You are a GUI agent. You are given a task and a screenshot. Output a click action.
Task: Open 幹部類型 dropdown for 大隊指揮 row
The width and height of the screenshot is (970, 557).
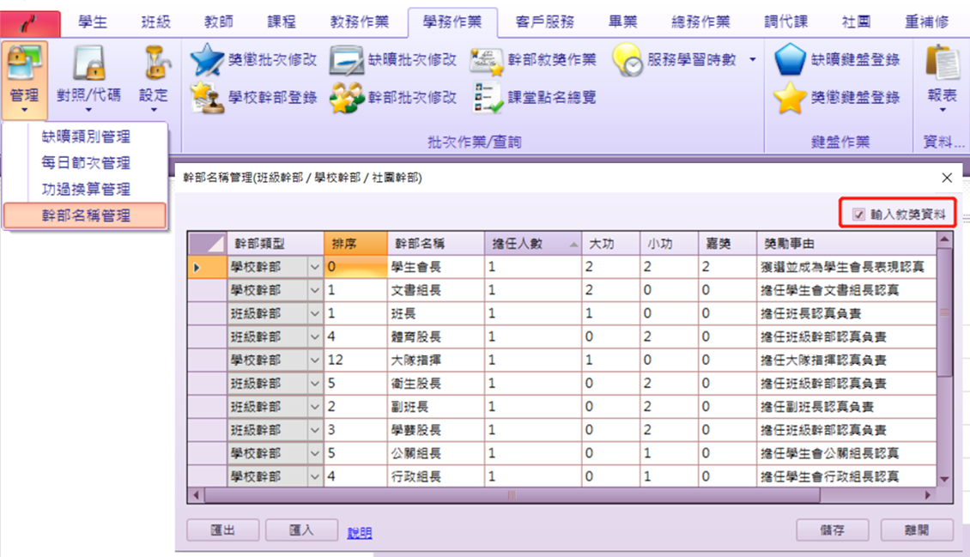tap(315, 360)
